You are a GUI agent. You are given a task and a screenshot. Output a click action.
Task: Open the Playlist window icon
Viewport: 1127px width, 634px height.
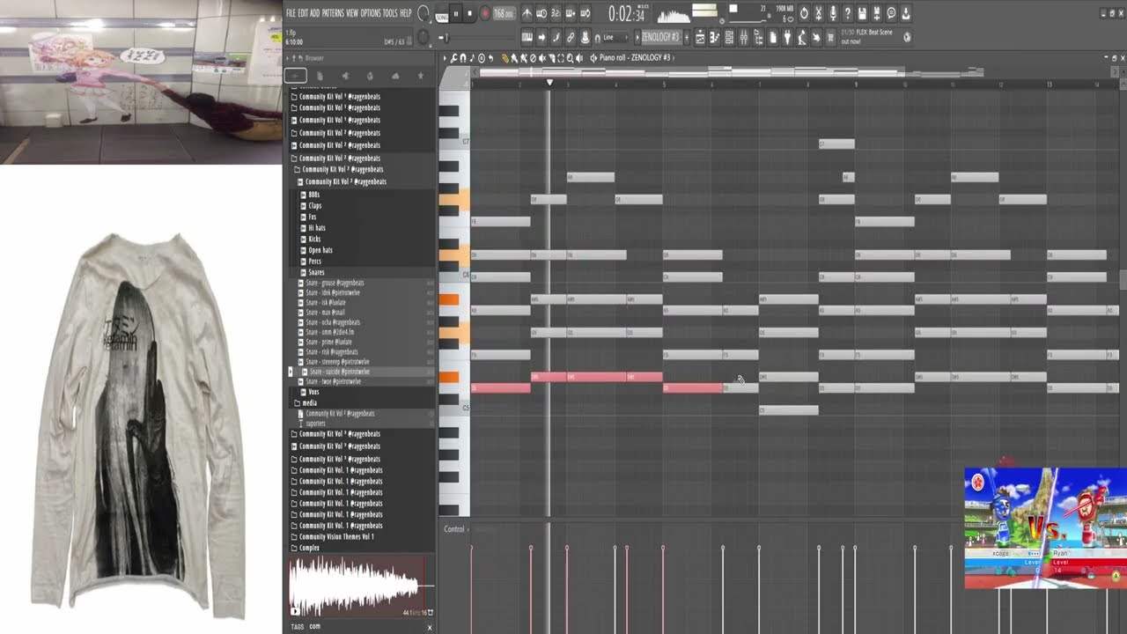click(x=700, y=38)
